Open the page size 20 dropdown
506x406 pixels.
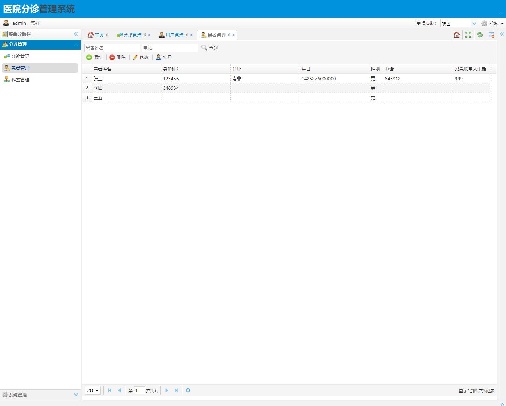point(93,390)
